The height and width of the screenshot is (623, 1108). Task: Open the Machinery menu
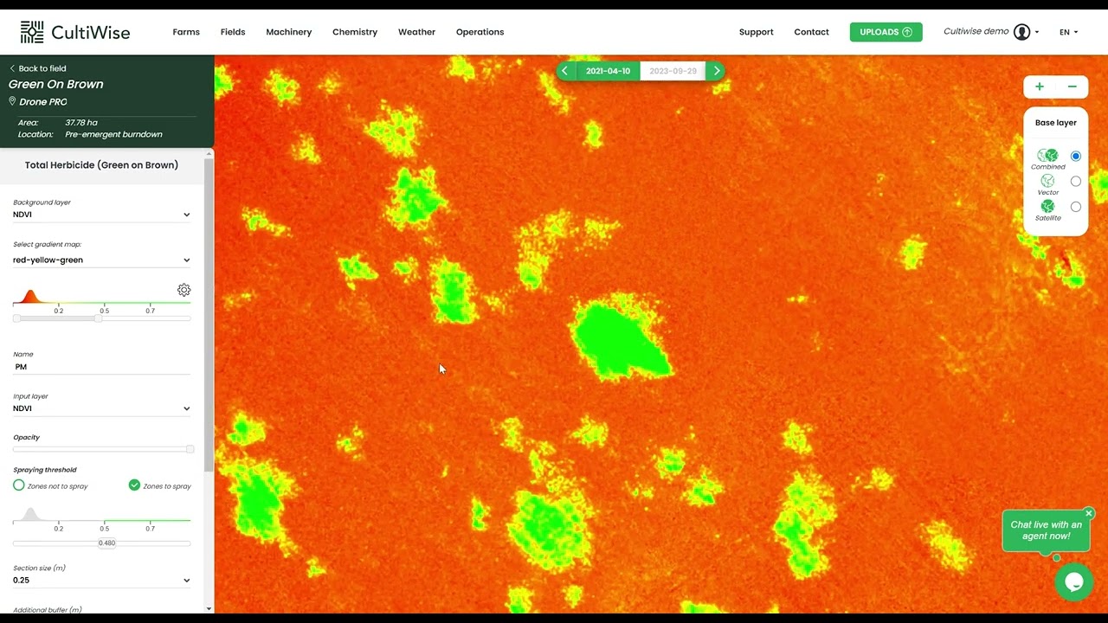(289, 32)
